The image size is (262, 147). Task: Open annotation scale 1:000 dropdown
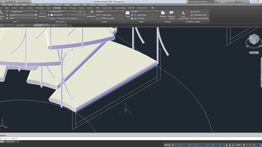[x=238, y=145]
